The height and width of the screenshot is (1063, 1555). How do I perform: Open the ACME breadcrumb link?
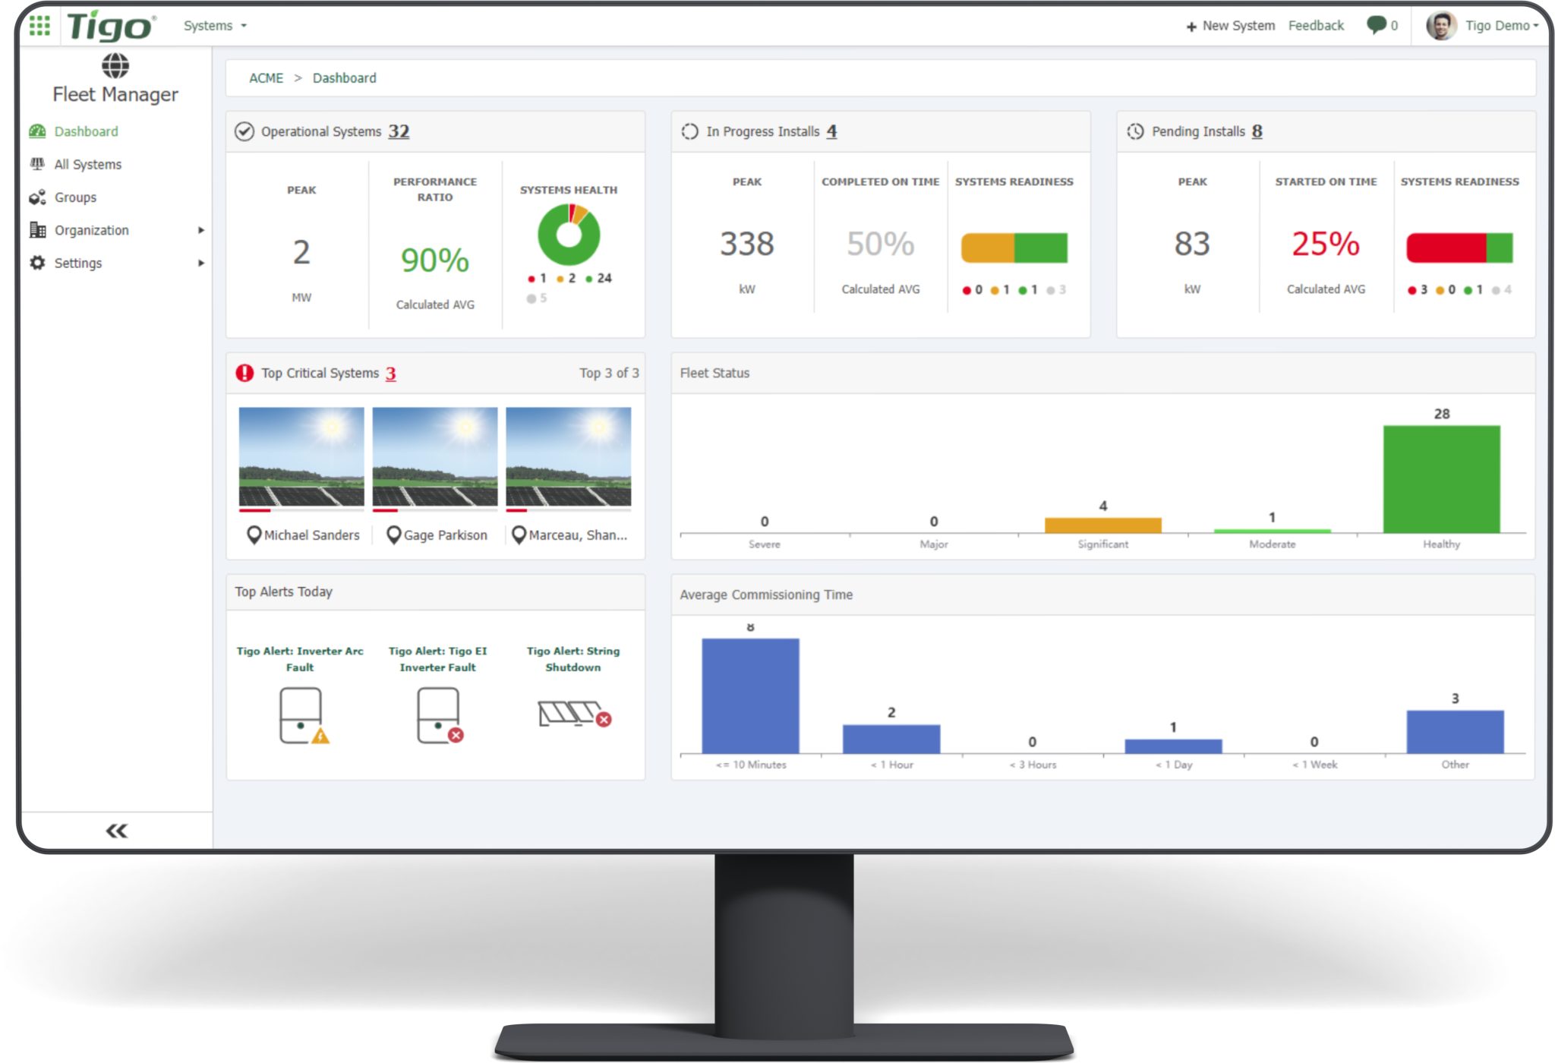coord(266,77)
